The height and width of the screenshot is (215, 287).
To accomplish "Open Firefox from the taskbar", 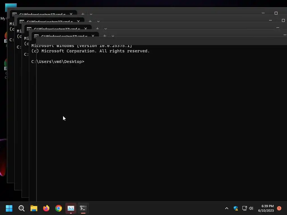I will coord(46,208).
